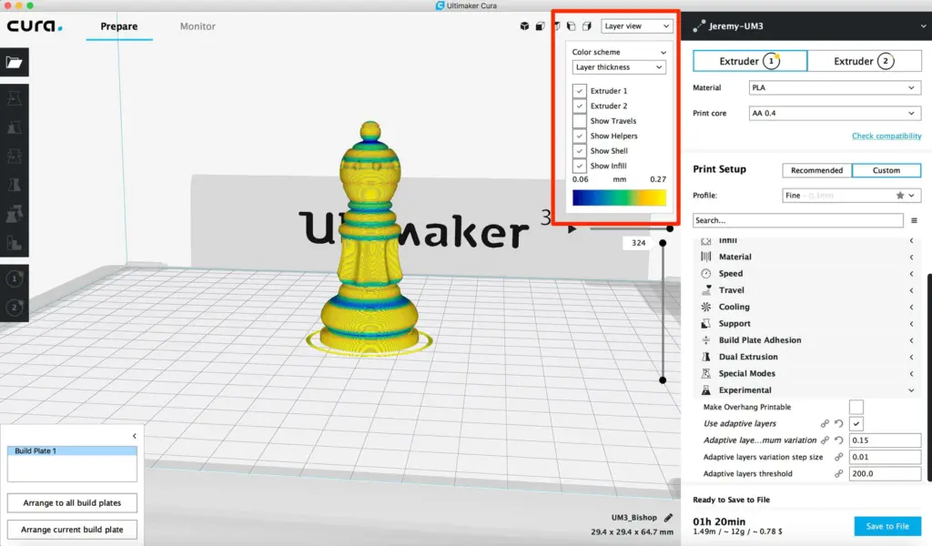Select the Prepare tab

(x=118, y=26)
